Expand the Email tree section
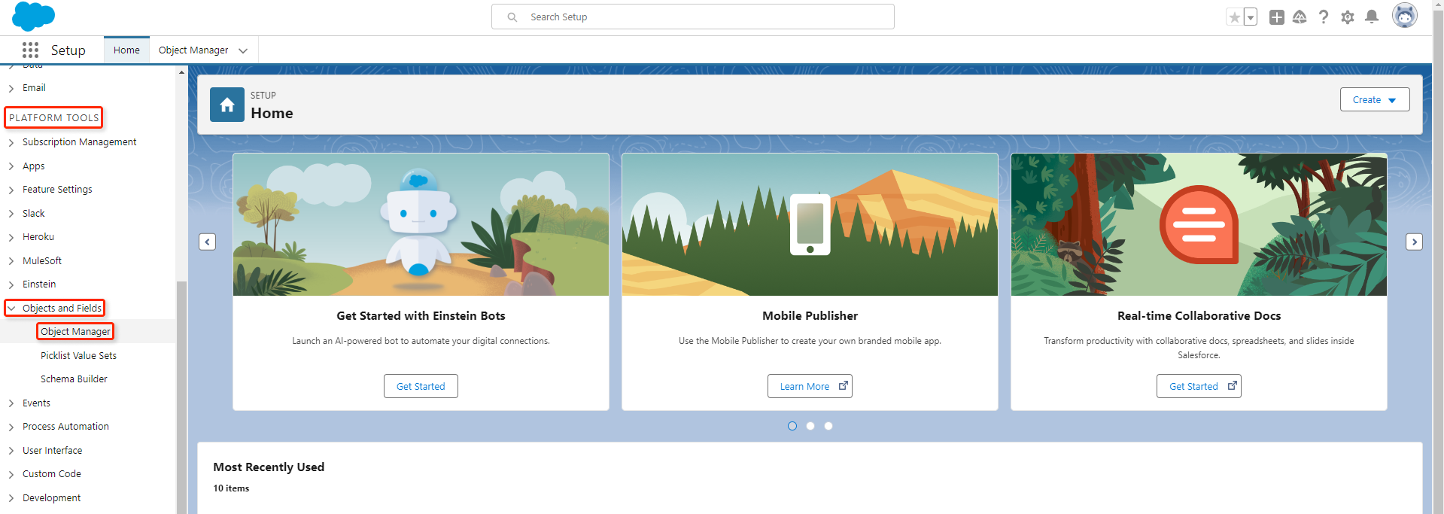 click(11, 88)
